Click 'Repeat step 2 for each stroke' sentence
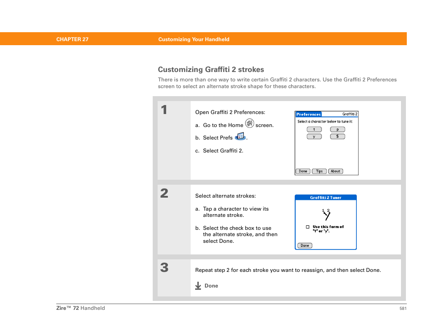The image size is (426, 330). [x=288, y=270]
